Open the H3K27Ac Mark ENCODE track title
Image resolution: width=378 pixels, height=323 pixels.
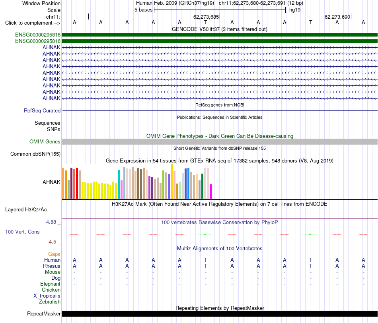(219, 204)
